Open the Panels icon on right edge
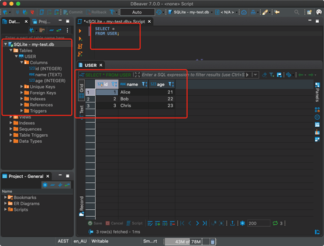Image resolution: width=324 pixels, height=246 pixels. click(x=317, y=92)
